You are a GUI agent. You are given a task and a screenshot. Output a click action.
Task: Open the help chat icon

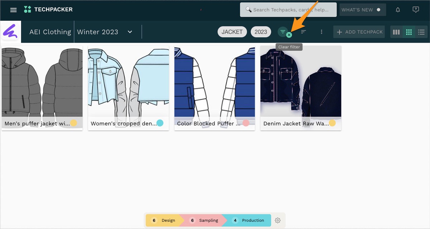(x=416, y=10)
